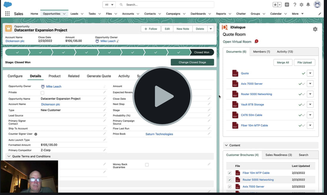Open more record actions dropdown next to Delete
Screen dimensions: 327x195
(211, 29)
